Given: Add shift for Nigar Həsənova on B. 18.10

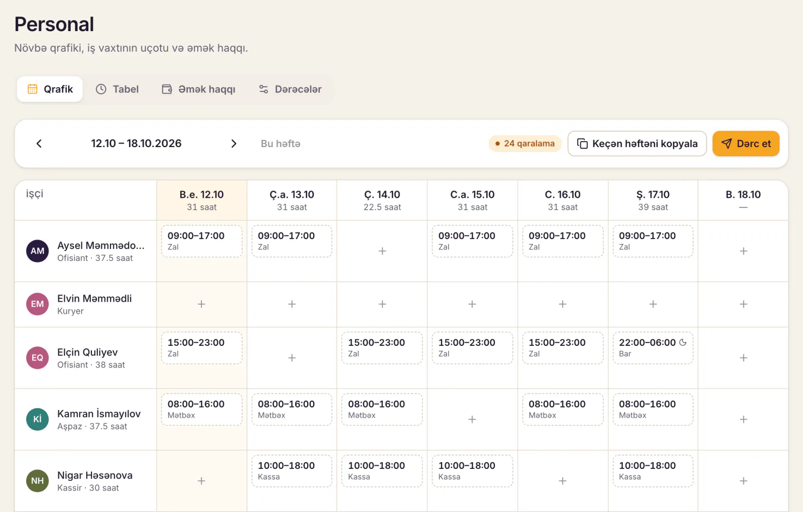Looking at the screenshot, I should point(744,481).
